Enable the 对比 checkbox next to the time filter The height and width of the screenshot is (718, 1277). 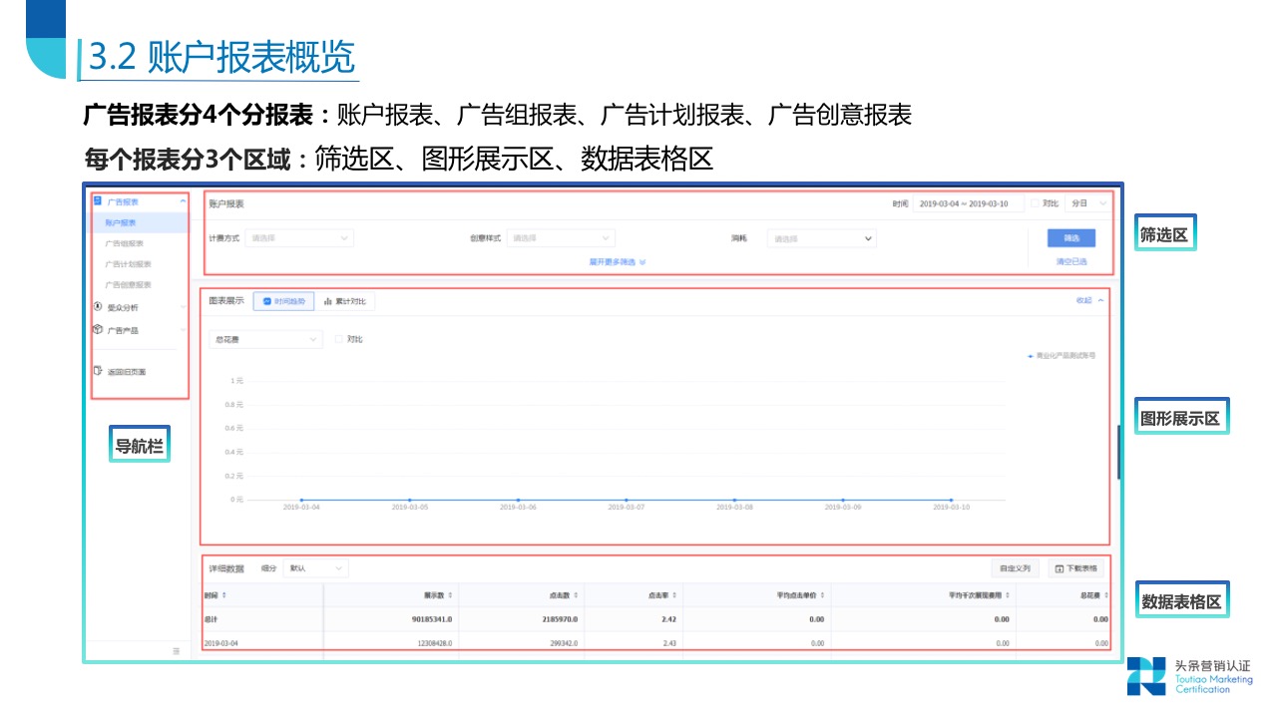[x=1035, y=203]
